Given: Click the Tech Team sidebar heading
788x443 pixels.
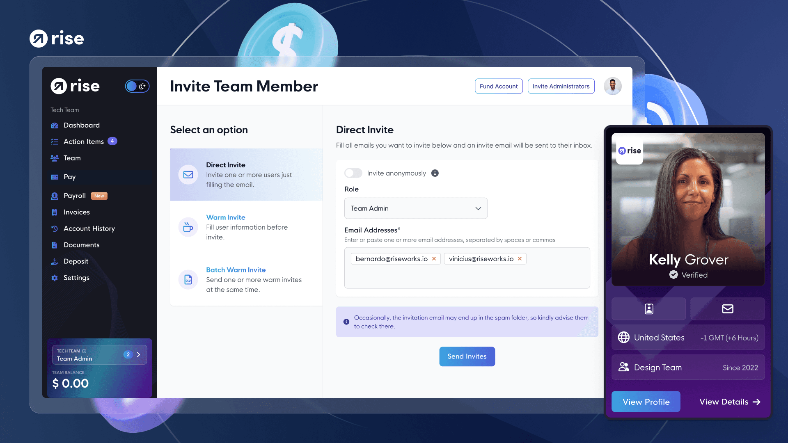Looking at the screenshot, I should (x=65, y=110).
